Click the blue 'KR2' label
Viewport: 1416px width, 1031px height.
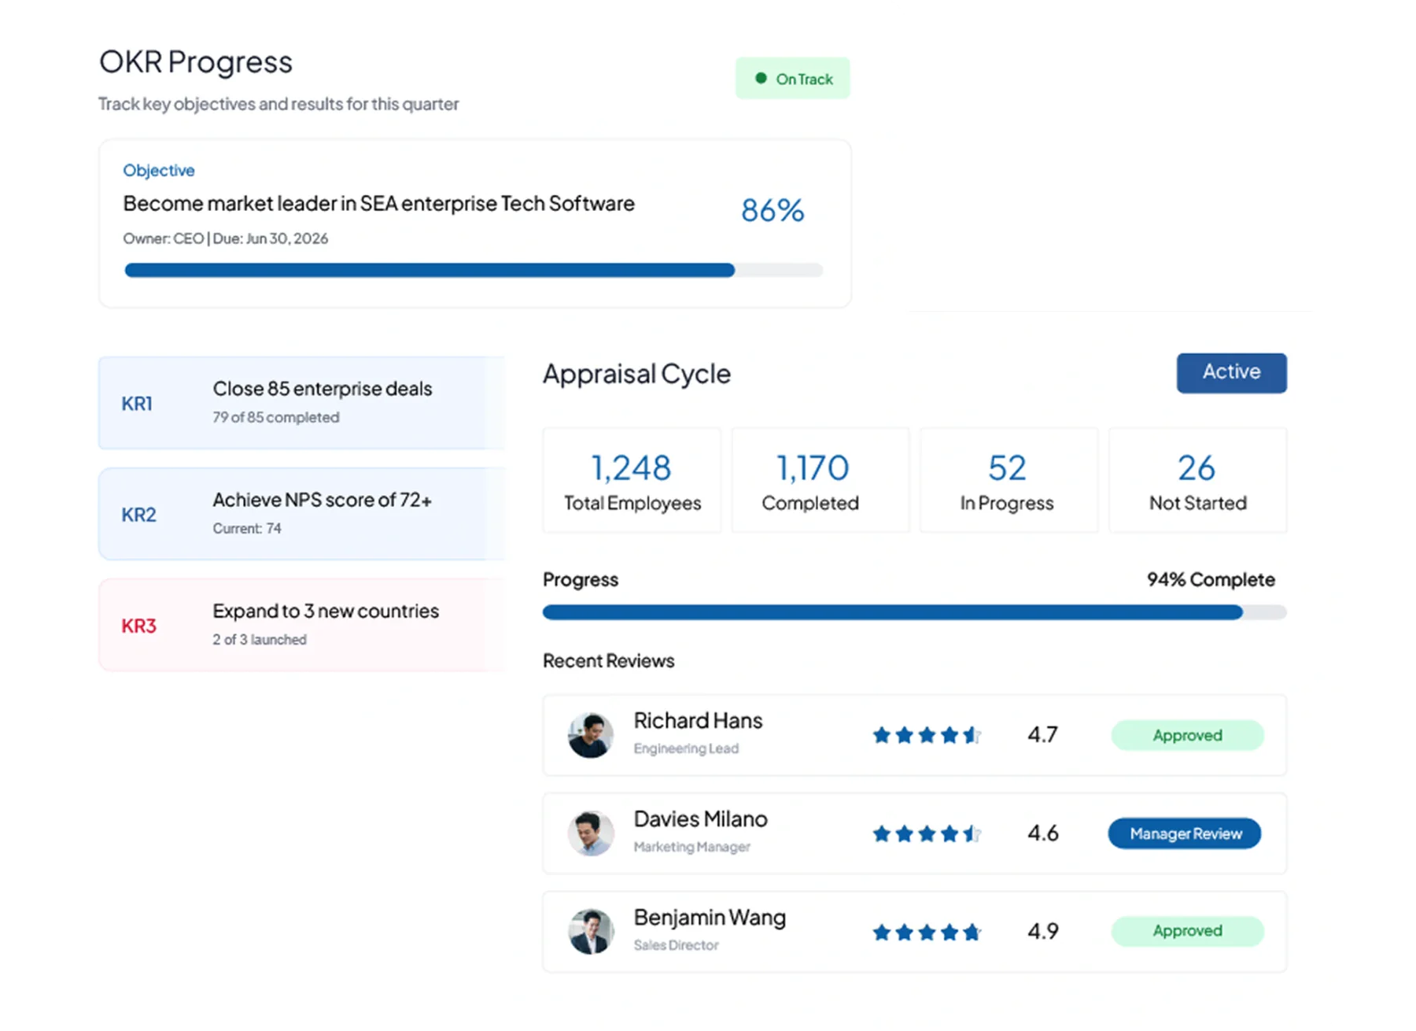(138, 515)
